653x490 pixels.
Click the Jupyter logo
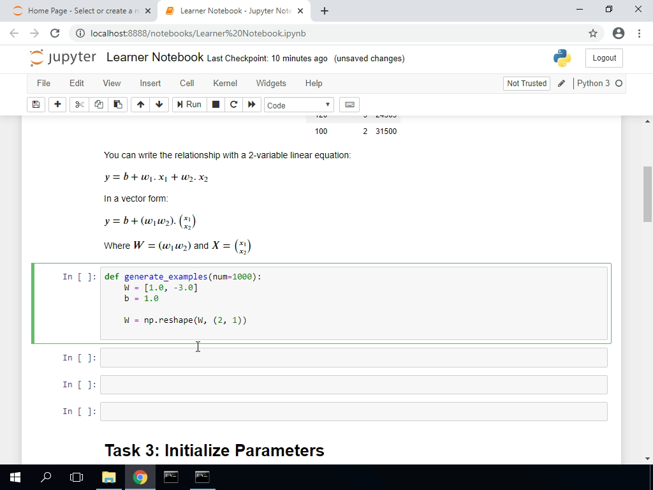click(x=63, y=57)
